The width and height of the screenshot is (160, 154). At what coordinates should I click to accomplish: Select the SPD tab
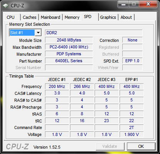pos(90,17)
